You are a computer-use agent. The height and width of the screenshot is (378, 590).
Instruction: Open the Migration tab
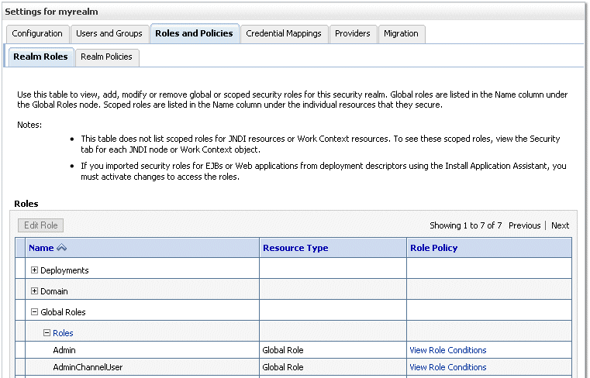[401, 34]
